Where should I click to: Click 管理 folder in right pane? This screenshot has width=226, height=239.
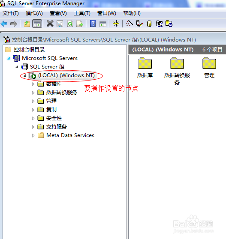pos(209,68)
